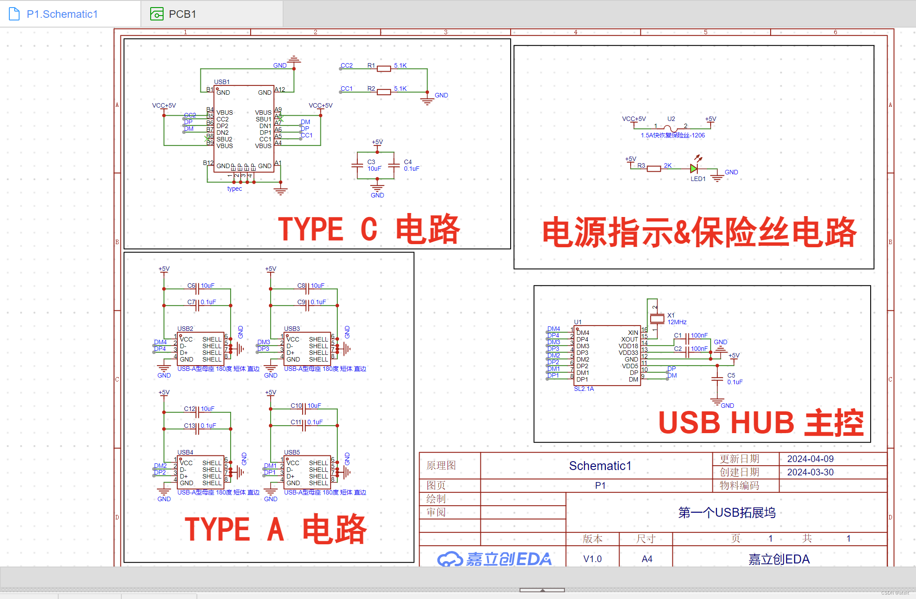This screenshot has height=599, width=916.
Task: Click the JLC EDA logo in title block
Action: [494, 559]
